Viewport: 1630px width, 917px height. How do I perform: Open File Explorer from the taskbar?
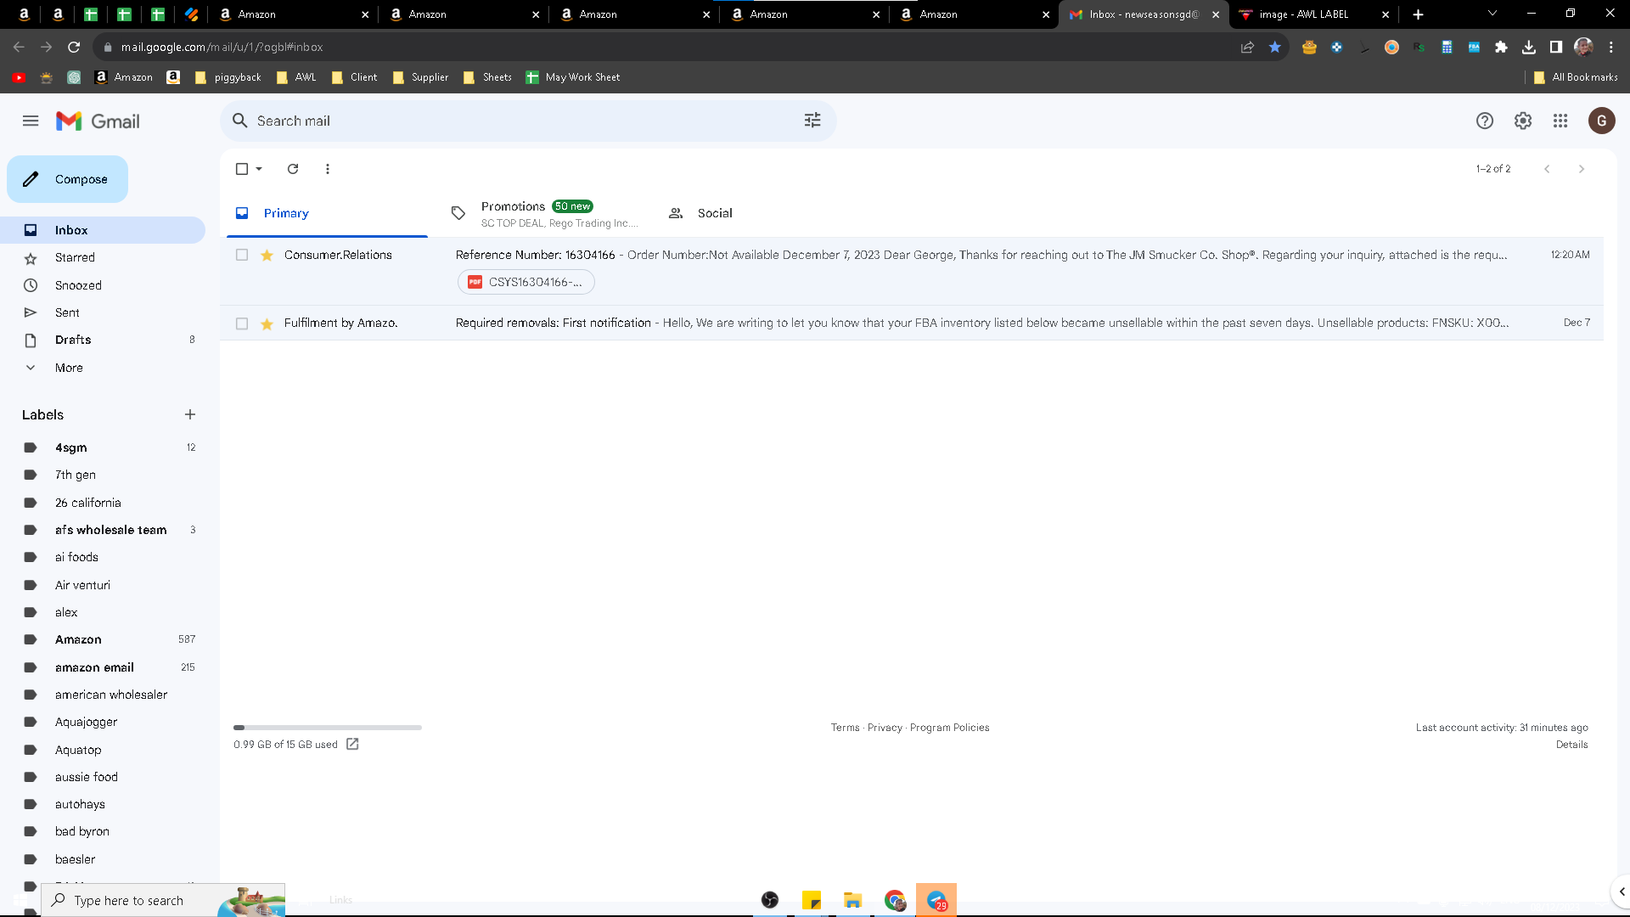853,900
